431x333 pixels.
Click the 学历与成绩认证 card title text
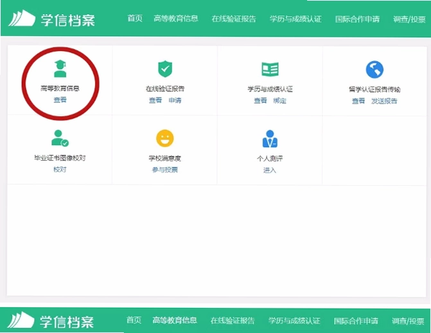pos(270,89)
